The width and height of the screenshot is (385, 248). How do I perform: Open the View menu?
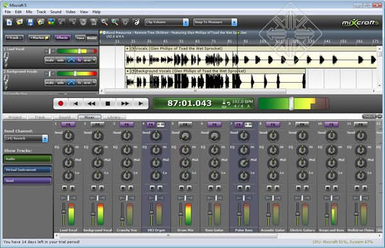point(83,12)
